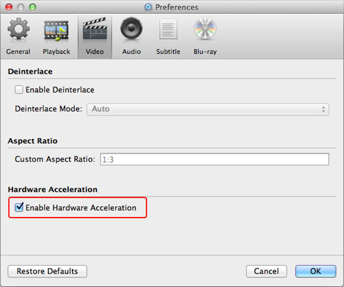The height and width of the screenshot is (287, 344).
Task: Uncheck Enable Hardware Acceleration
Action: coord(19,207)
